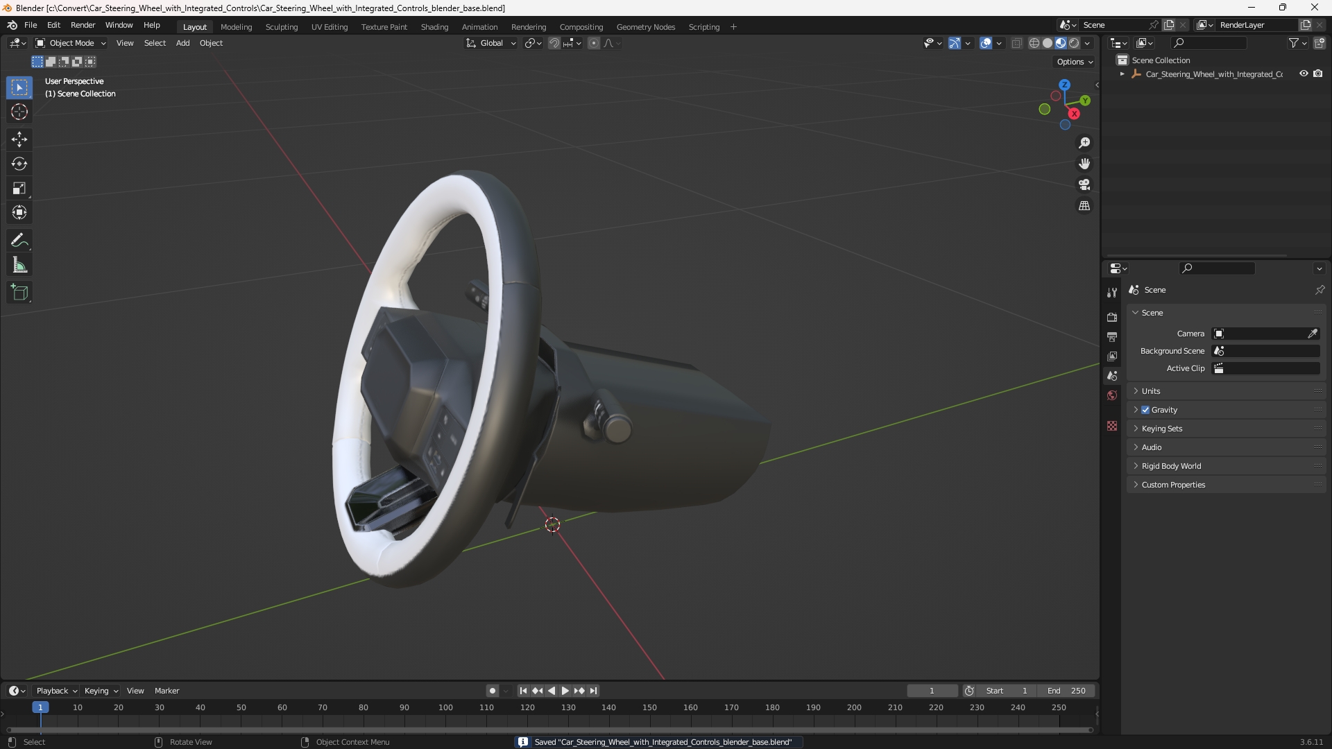This screenshot has width=1332, height=749.
Task: Click the End frame field
Action: coord(1066,691)
